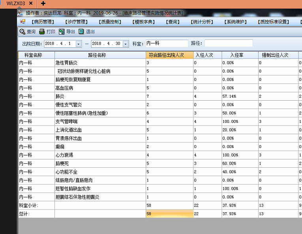Click the 查询 magnifier toolbar icon
Image resolution: width=302 pixels, height=234 pixels.
coord(23,32)
